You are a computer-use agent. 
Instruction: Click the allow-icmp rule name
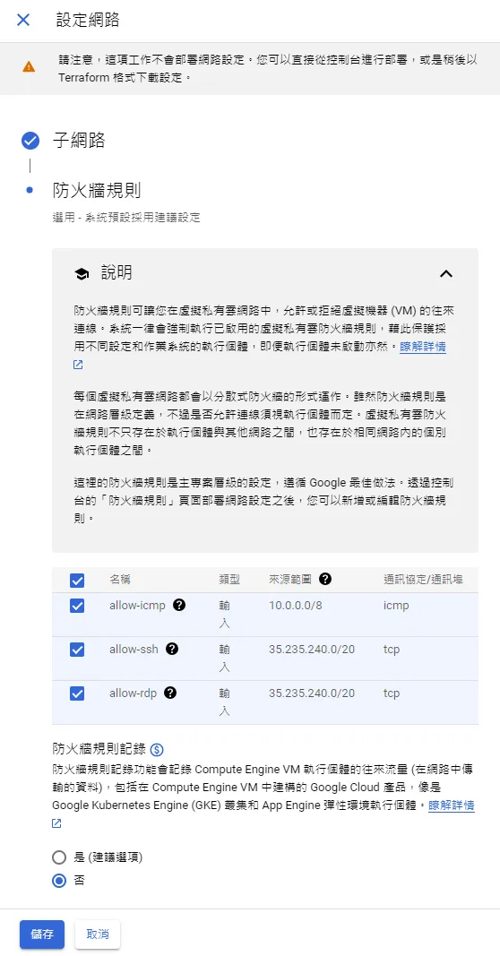(x=137, y=606)
